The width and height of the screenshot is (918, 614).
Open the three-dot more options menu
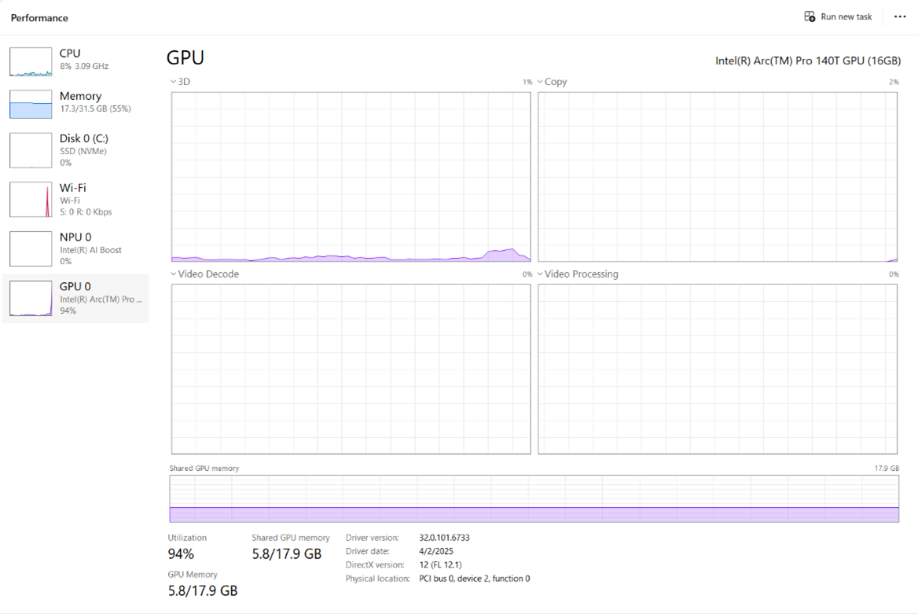click(x=900, y=17)
